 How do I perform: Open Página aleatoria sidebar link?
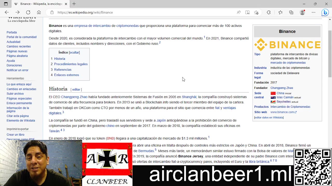point(17,56)
